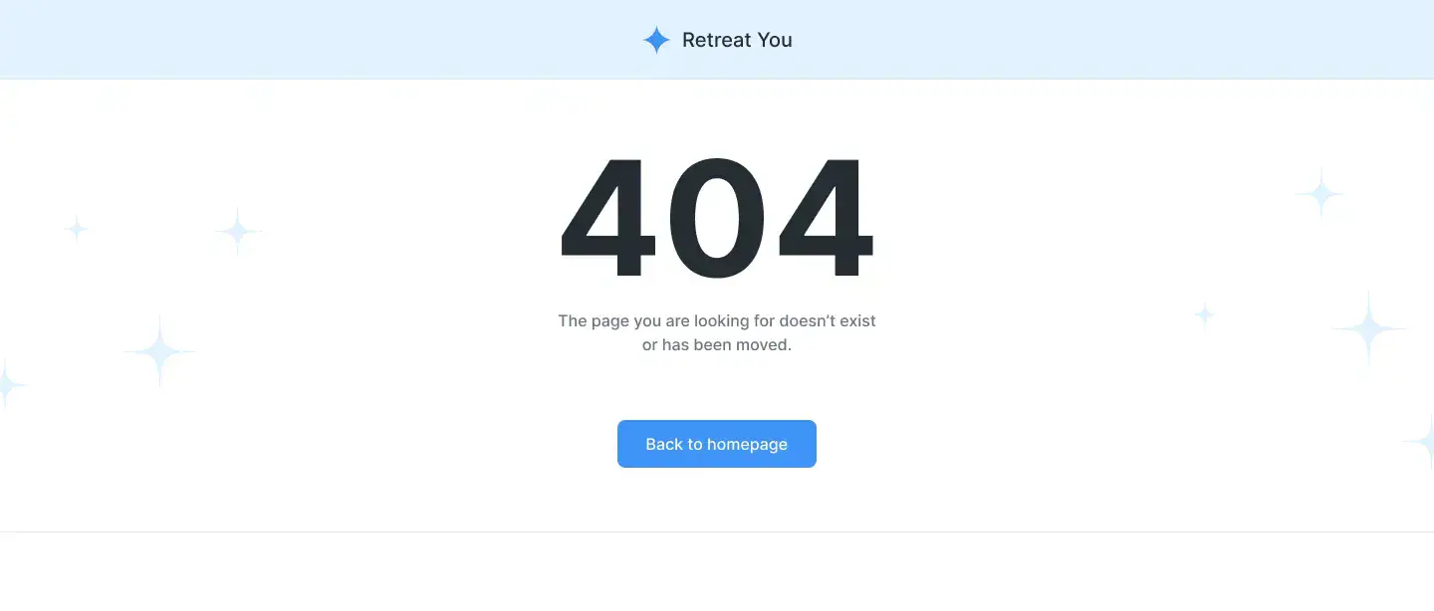The image size is (1434, 611).
Task: Click the sparkle at upper right of 404
Action: [x=1320, y=193]
